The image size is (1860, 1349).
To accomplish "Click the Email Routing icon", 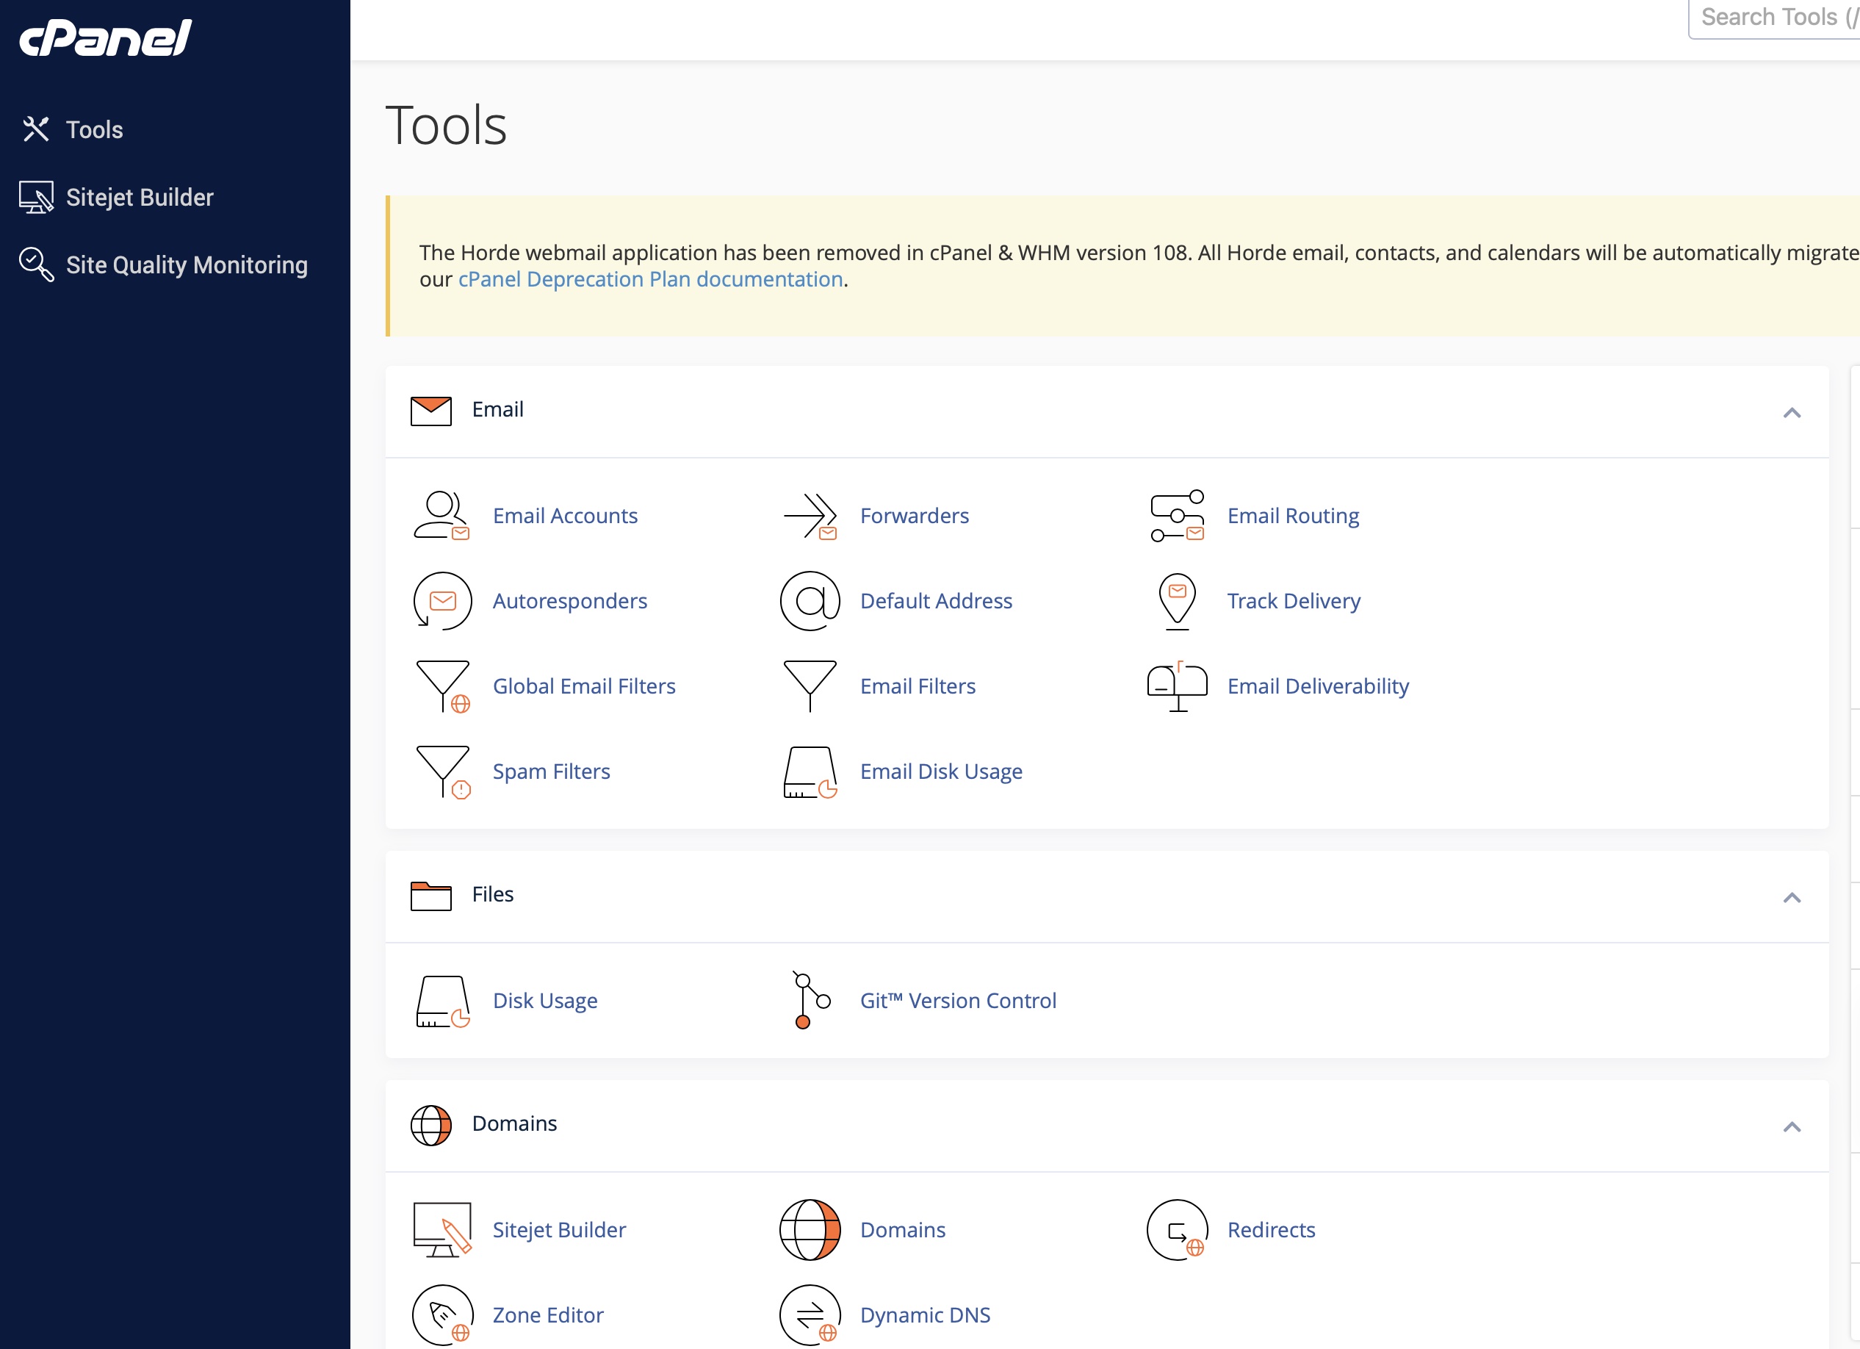I will tap(1177, 516).
